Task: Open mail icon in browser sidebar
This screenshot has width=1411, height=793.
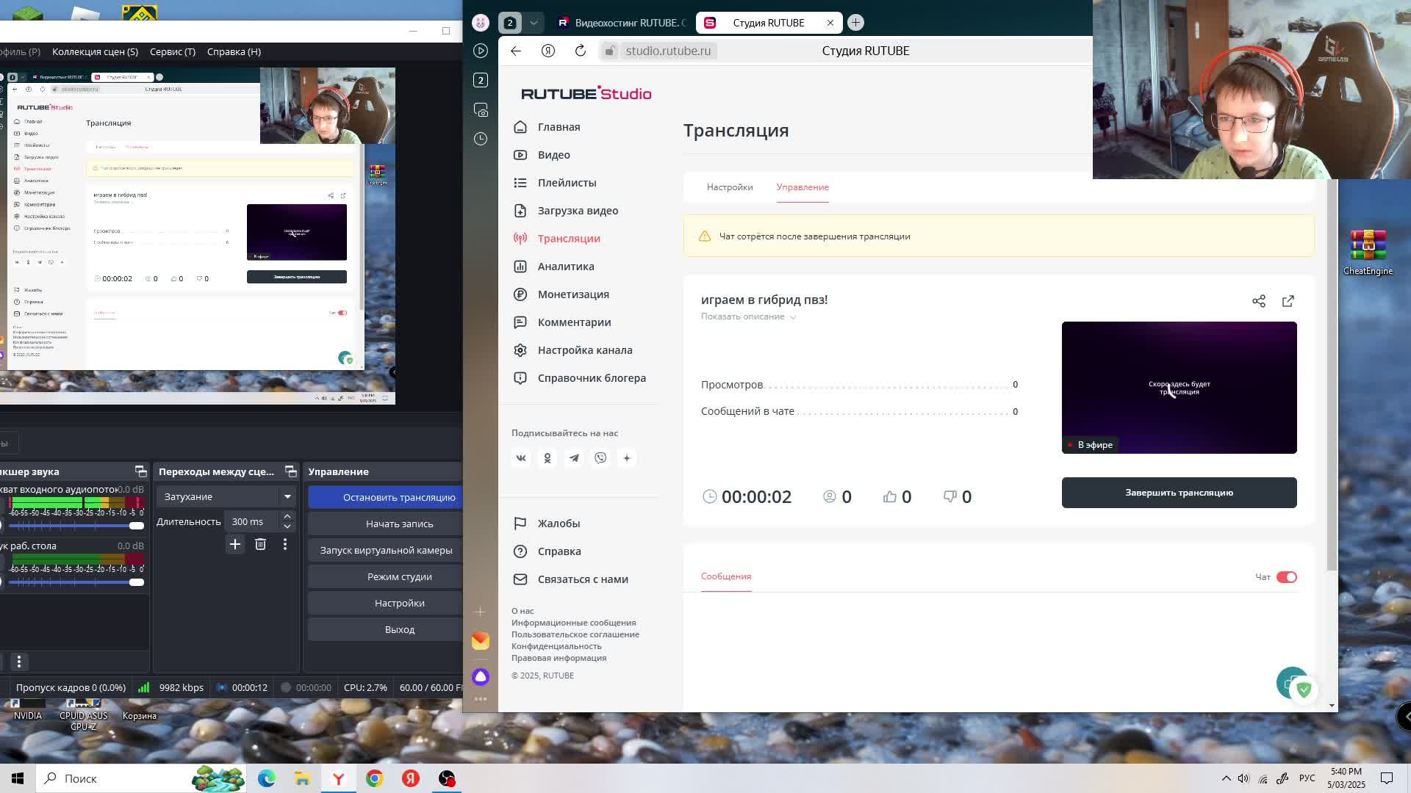Action: [481, 641]
